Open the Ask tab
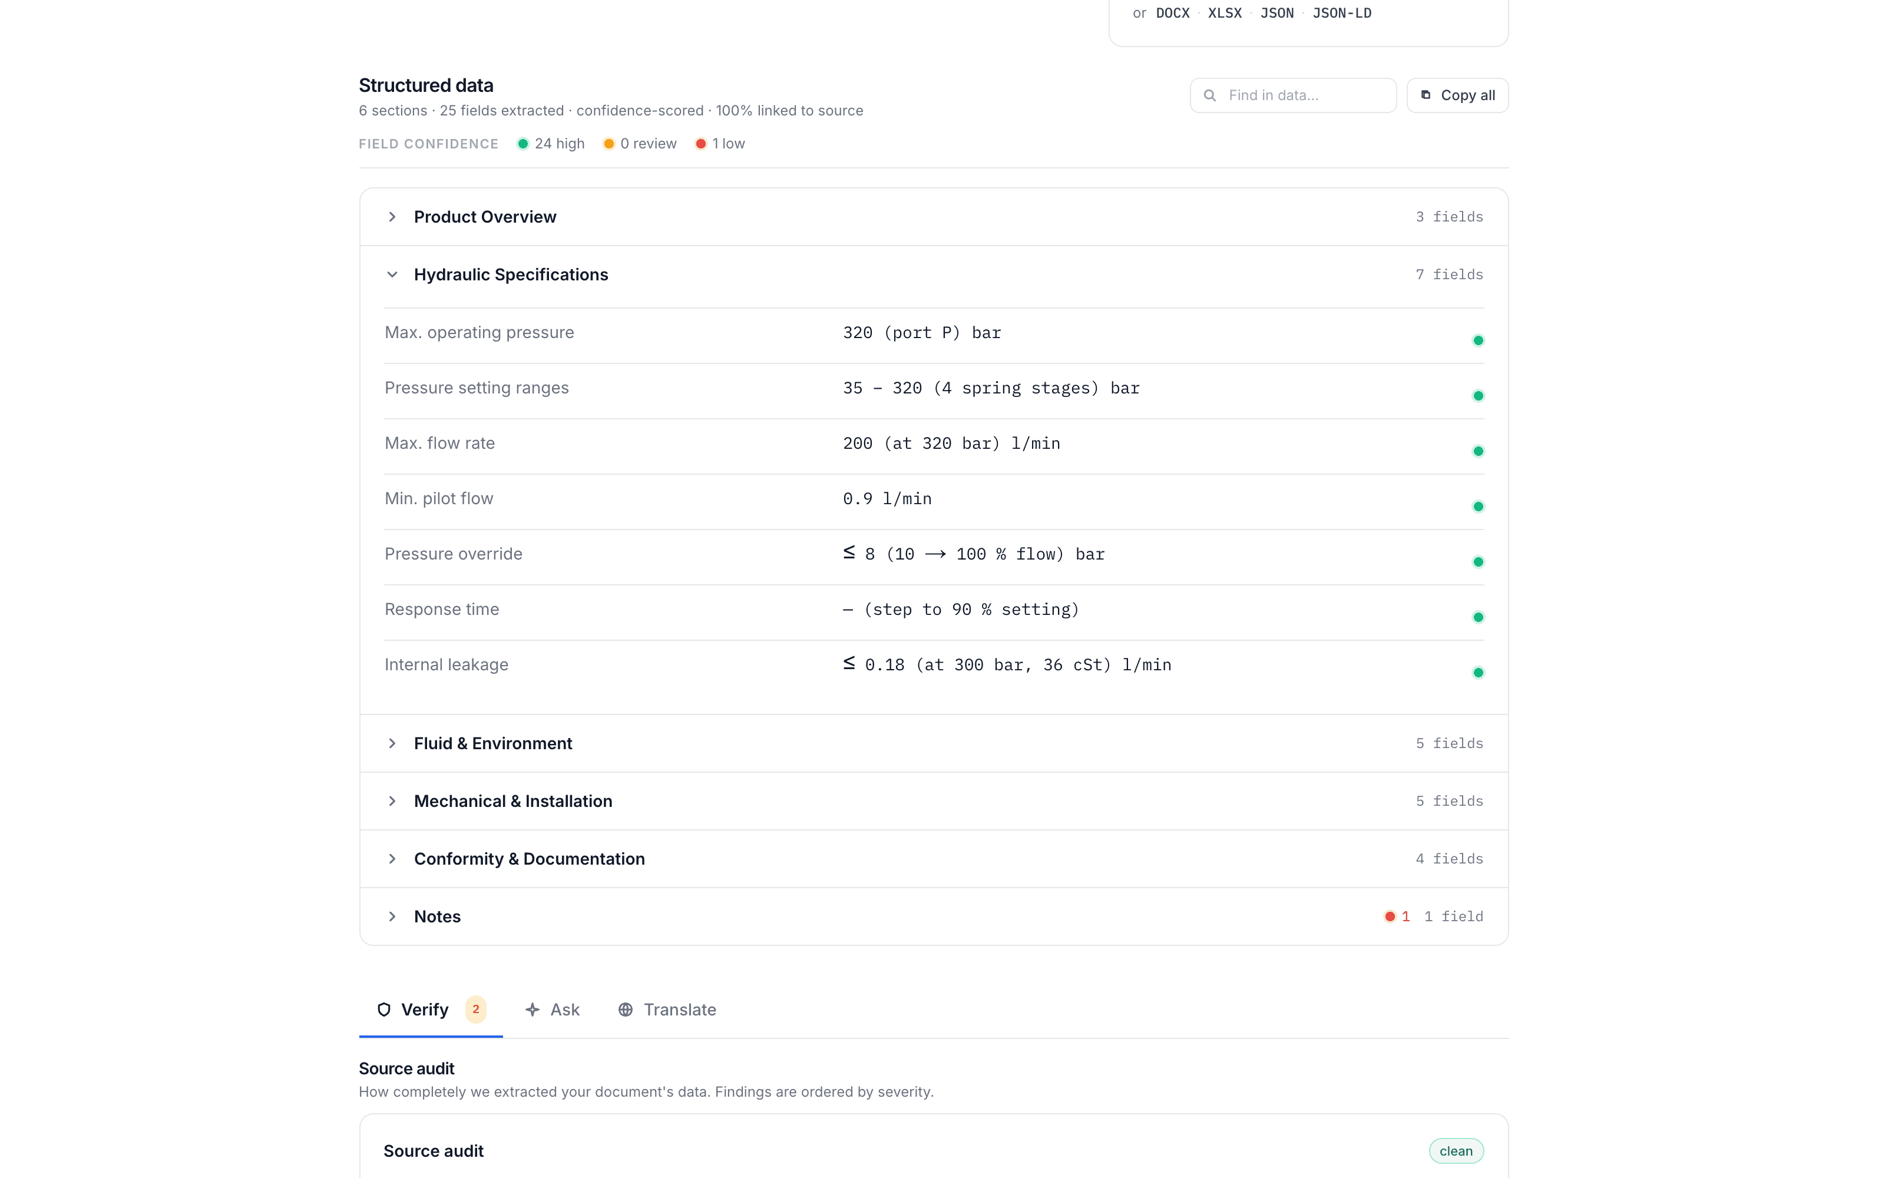1885x1178 pixels. [553, 1010]
